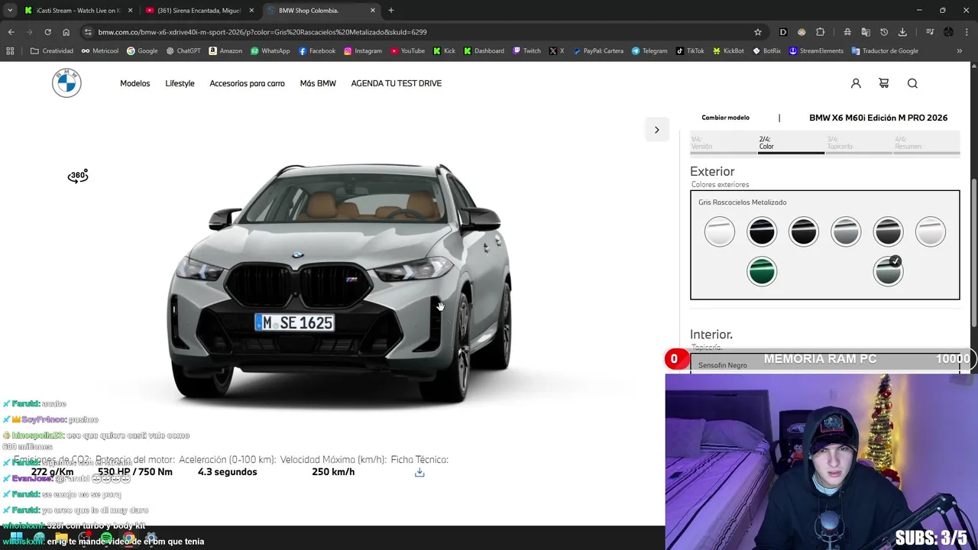Open Accesorios para carro menu
Viewport: 978px width, 550px height.
pyautogui.click(x=247, y=83)
